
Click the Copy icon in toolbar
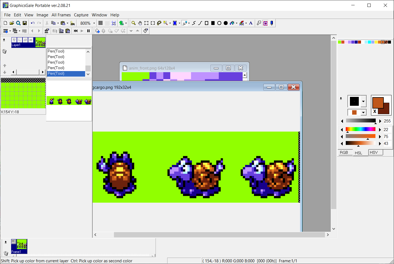point(53,23)
